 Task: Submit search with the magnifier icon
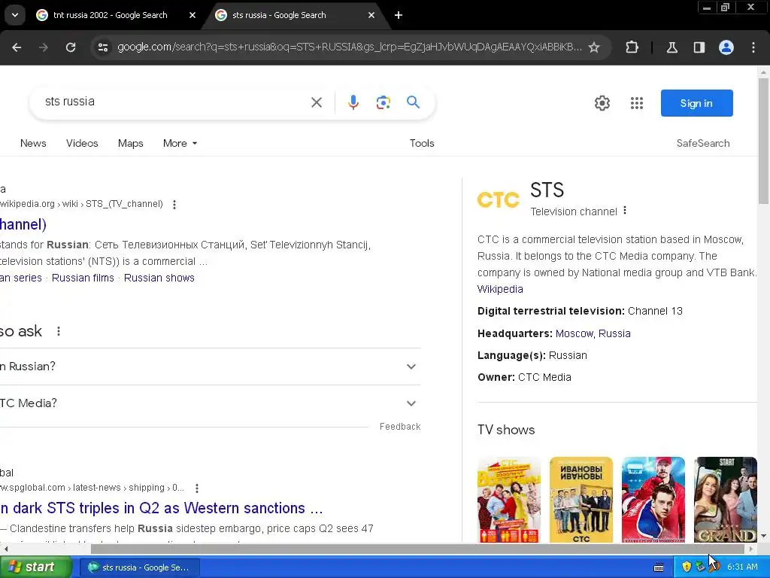tap(413, 102)
